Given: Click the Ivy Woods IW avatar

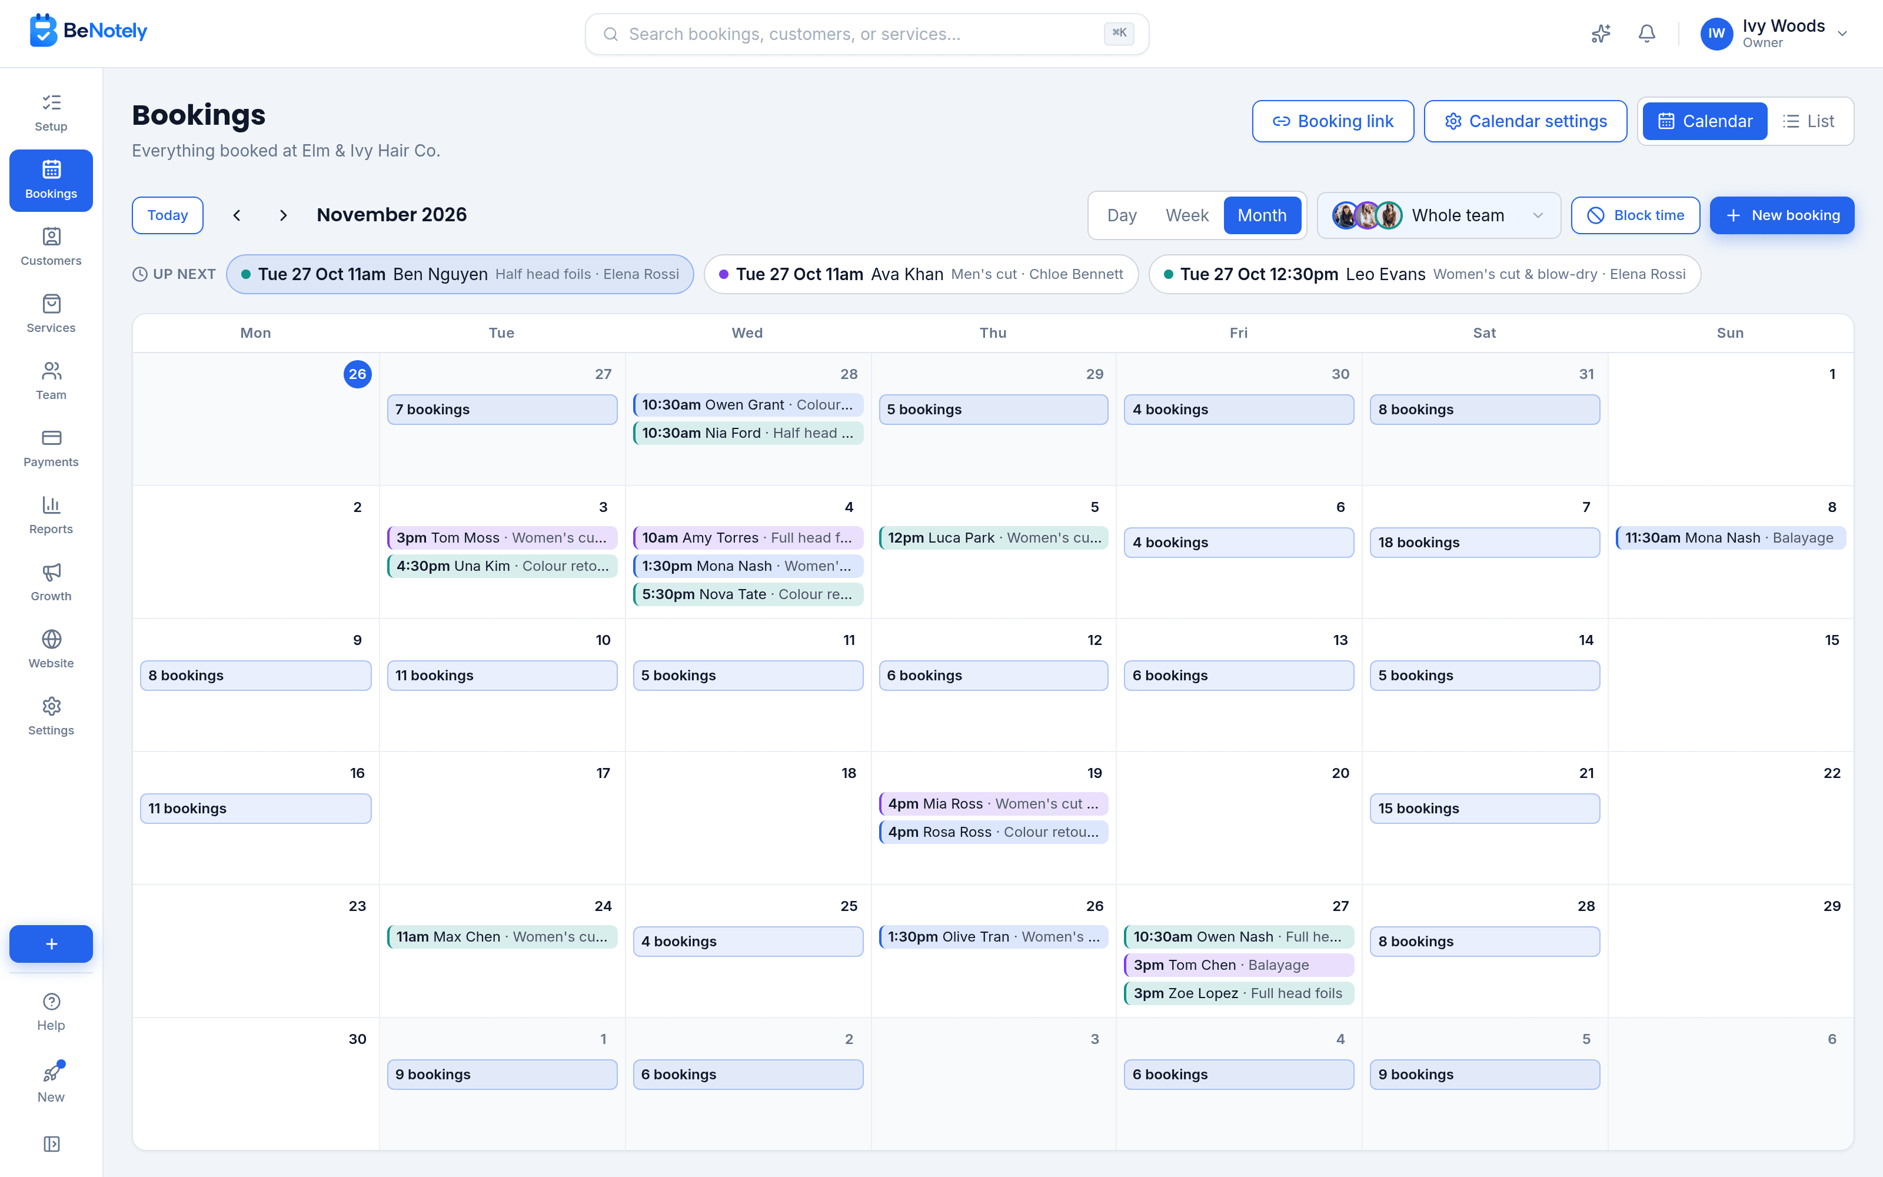Looking at the screenshot, I should [1716, 34].
